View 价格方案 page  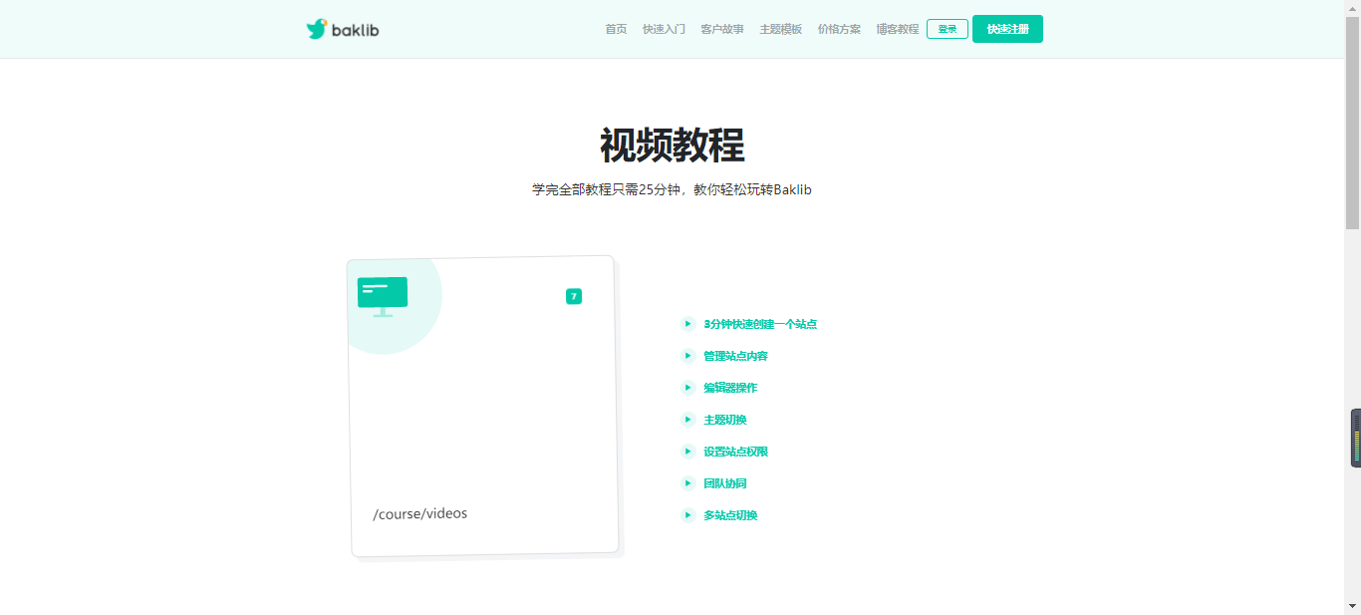pos(839,29)
